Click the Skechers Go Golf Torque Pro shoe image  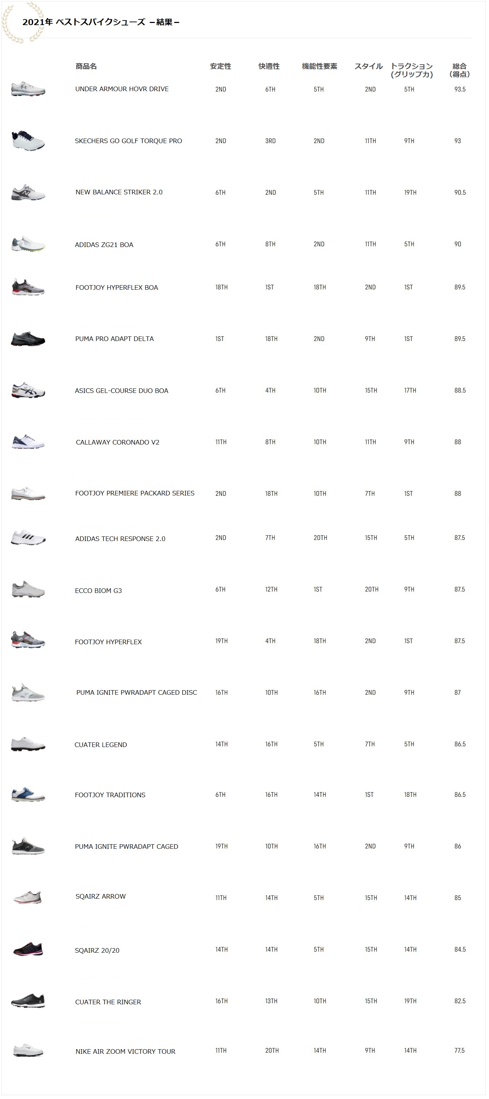[28, 141]
